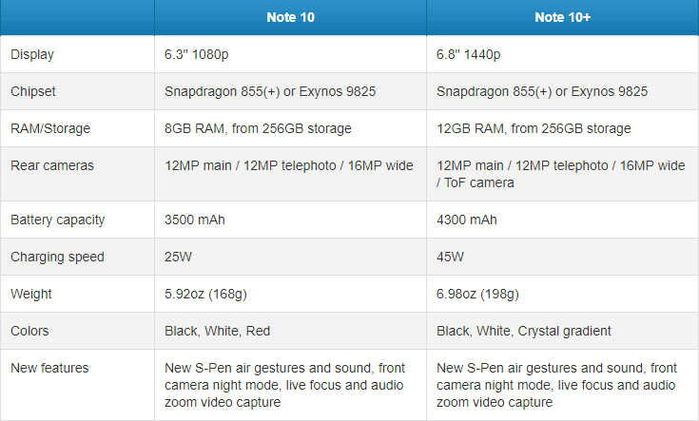Click the Charging speed row label
The height and width of the screenshot is (421, 699).
coord(57,257)
